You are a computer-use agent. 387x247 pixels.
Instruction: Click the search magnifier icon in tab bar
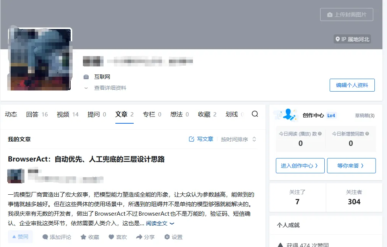coord(255,114)
